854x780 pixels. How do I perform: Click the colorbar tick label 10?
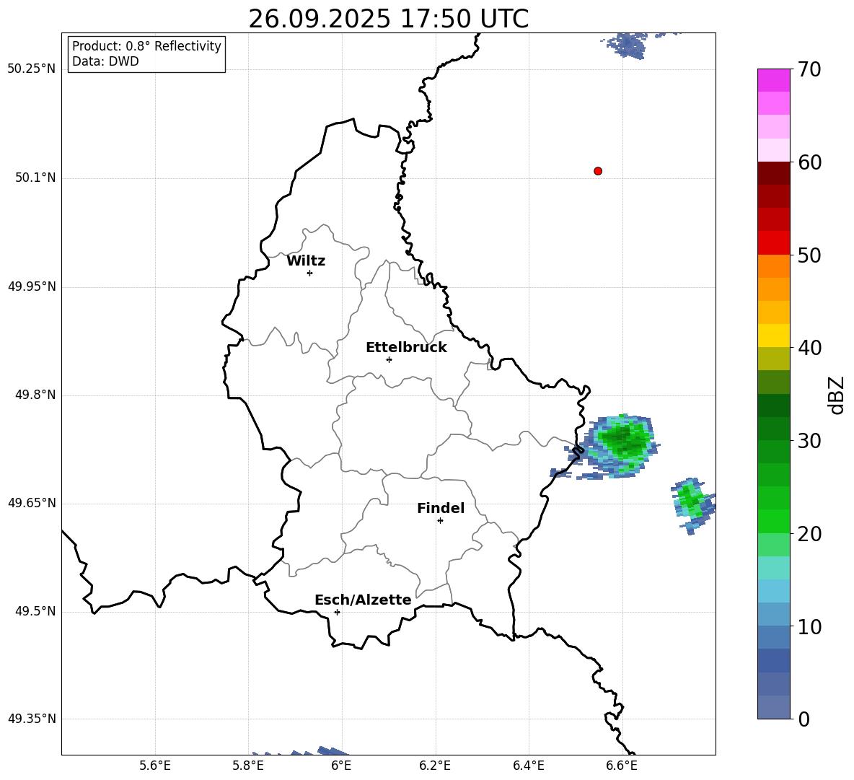pos(809,626)
